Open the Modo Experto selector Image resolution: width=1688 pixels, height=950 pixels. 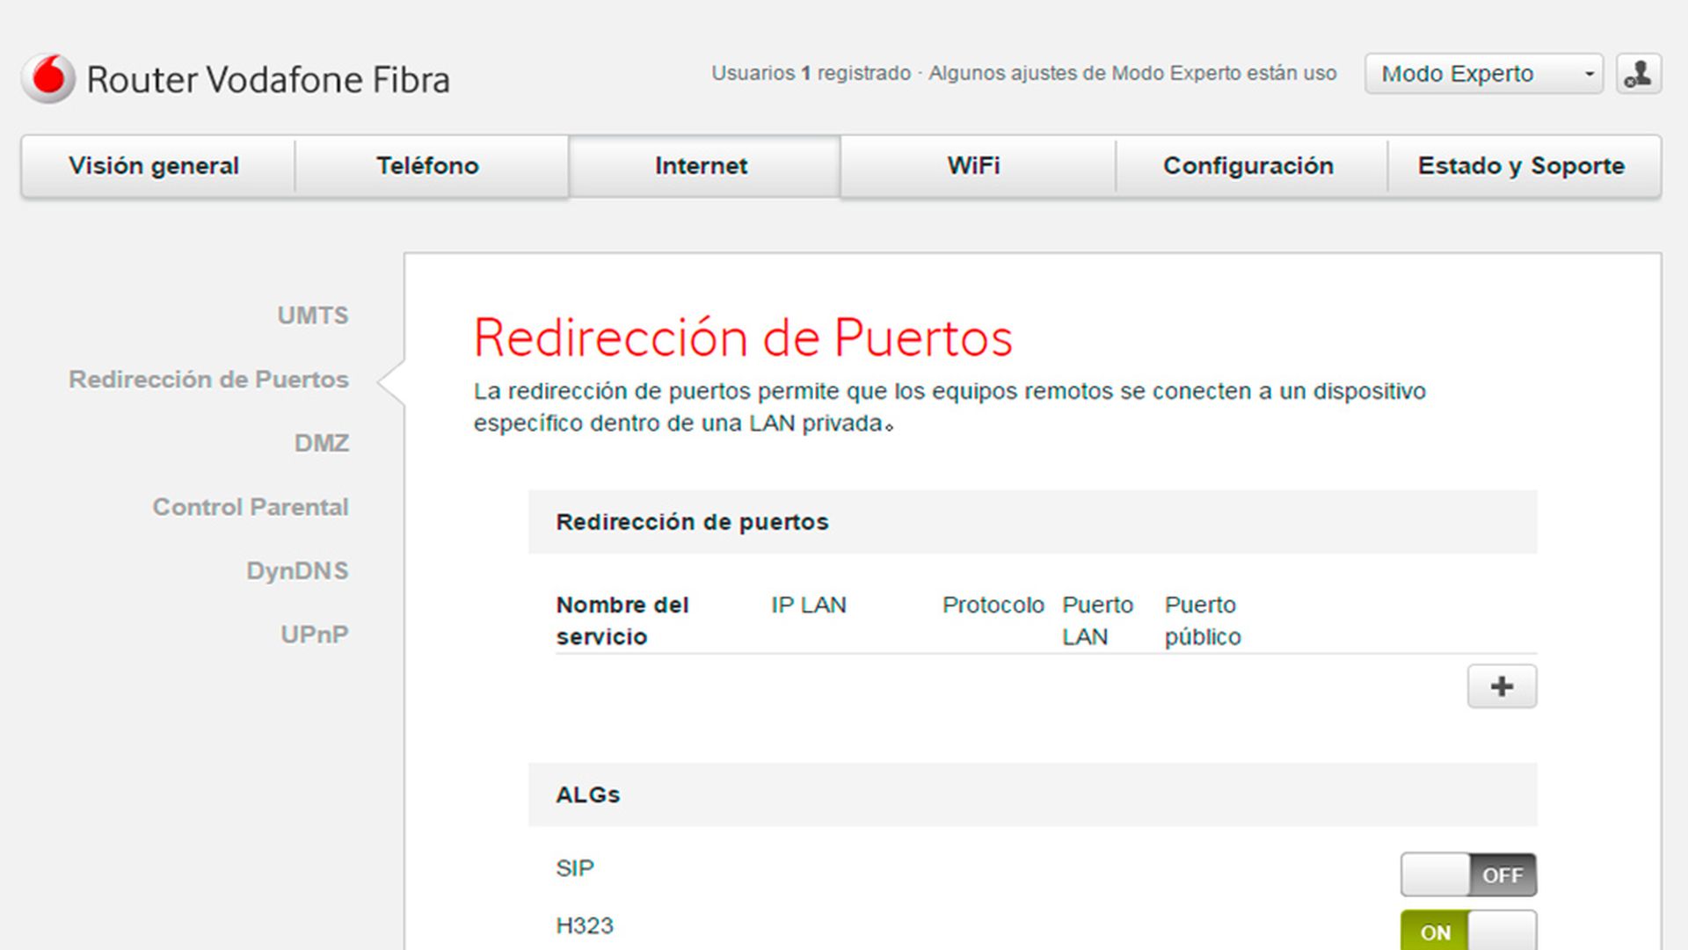click(x=1483, y=74)
